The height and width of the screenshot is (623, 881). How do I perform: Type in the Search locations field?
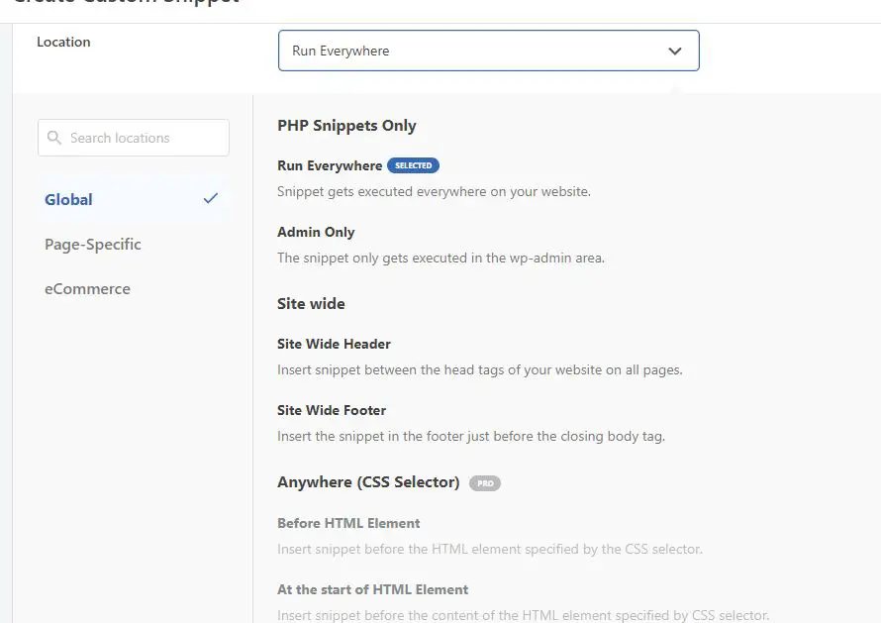coord(144,138)
